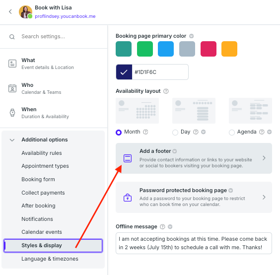
Task: Click the When watch icon
Action: [x=12, y=113]
